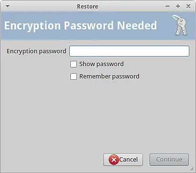The width and height of the screenshot is (196, 173).
Task: Open the window menu arrow in title bar
Action: coord(8,6)
